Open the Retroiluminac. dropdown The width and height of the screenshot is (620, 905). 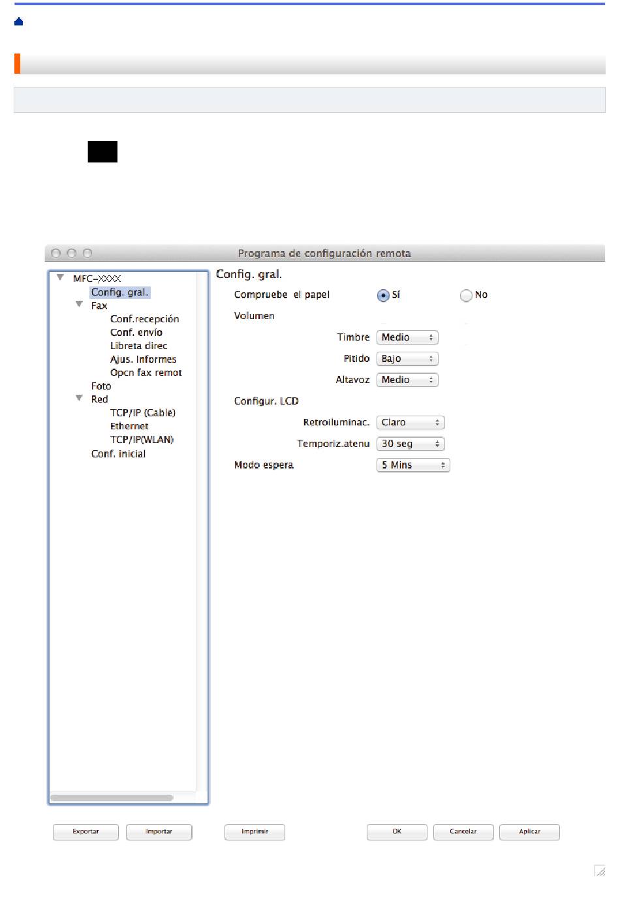[411, 423]
